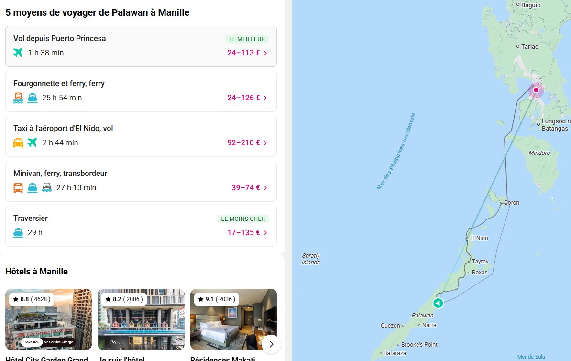Expand the Fourgonnette et ferry route chevron
This screenshot has height=361, width=571.
(x=265, y=98)
